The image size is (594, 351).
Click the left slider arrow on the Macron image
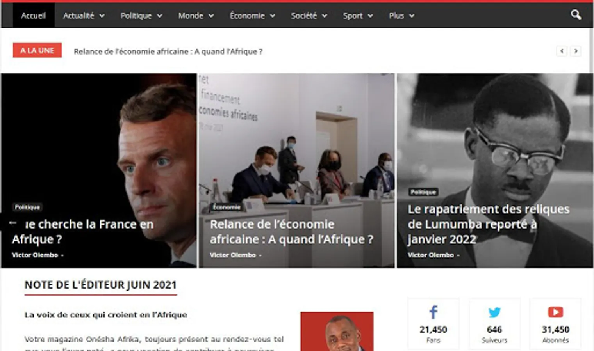point(12,223)
